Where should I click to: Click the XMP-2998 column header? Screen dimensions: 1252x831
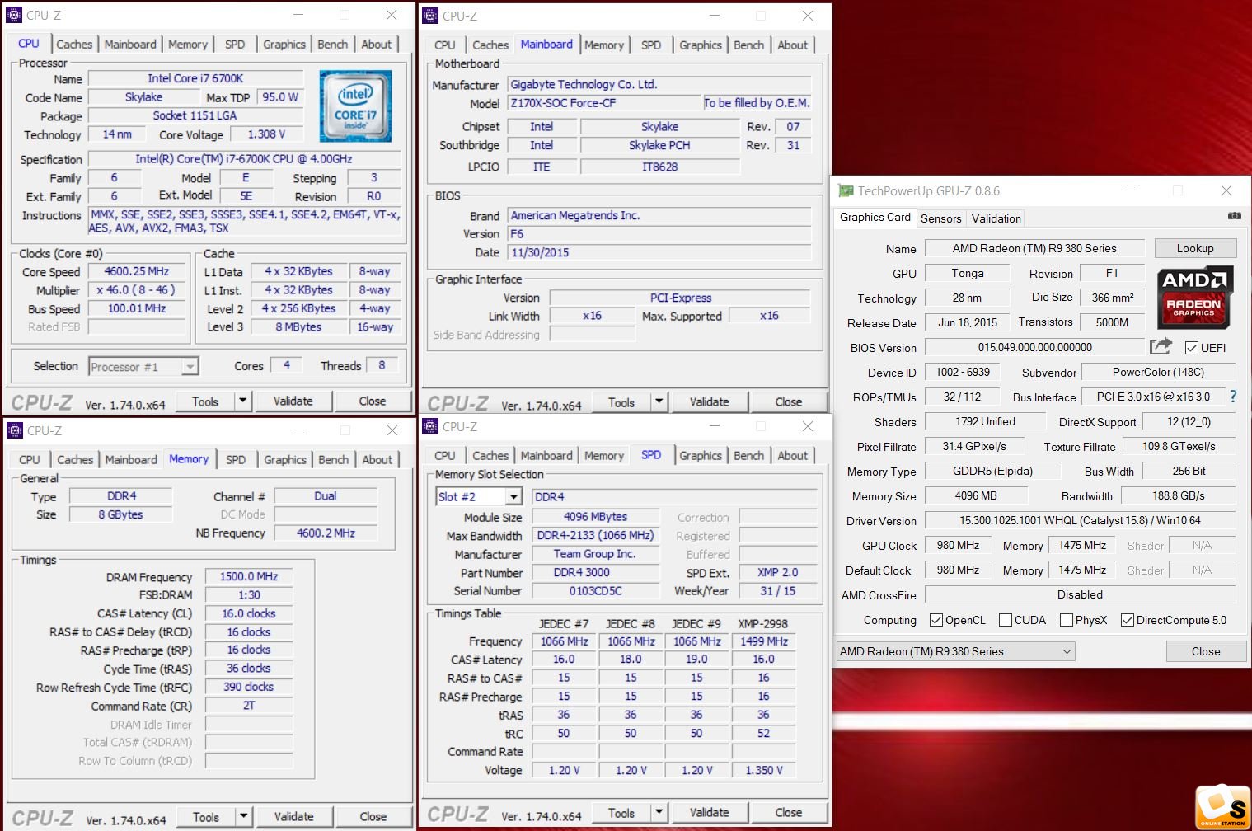click(763, 624)
